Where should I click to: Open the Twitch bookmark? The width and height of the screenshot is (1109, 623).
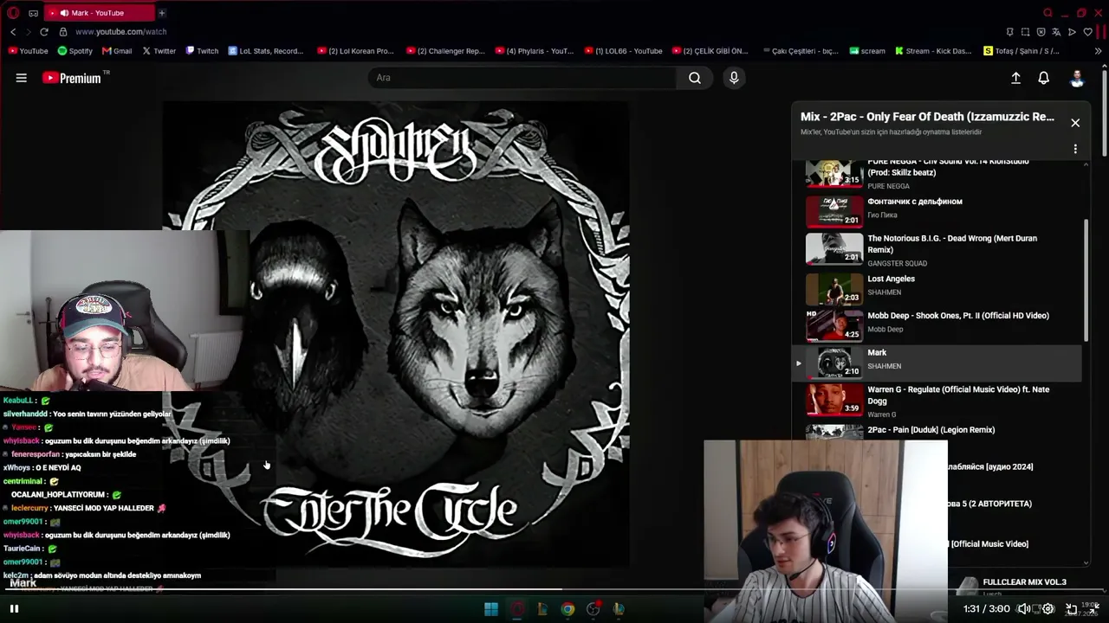click(x=202, y=51)
